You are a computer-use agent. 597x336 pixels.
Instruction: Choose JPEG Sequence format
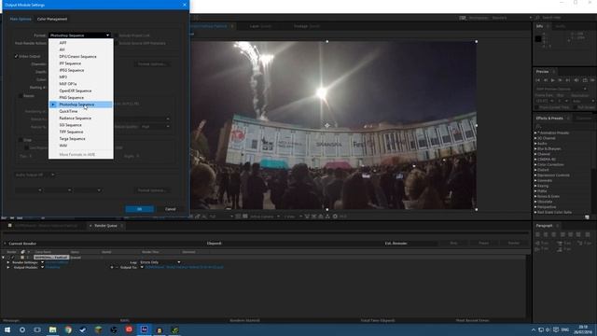click(x=81, y=70)
